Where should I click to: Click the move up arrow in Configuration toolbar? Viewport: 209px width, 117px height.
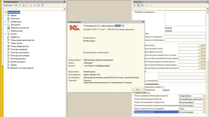click(x=31, y=5)
